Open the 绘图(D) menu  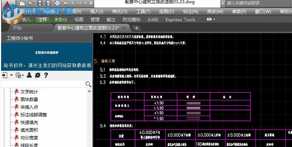[167, 12]
